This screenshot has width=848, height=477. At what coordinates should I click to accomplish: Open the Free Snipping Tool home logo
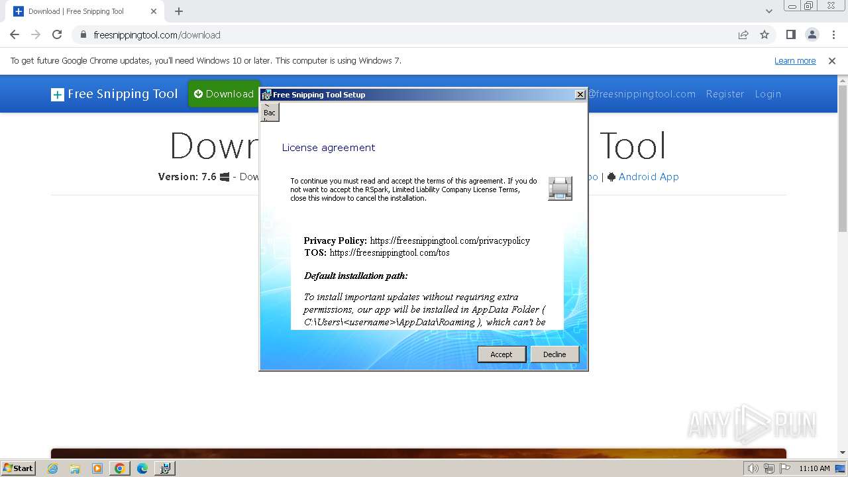pos(115,94)
